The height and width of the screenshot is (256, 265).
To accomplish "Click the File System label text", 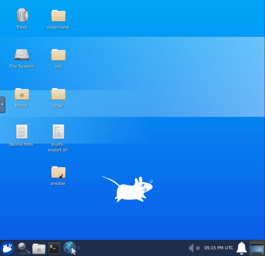I will tap(22, 66).
